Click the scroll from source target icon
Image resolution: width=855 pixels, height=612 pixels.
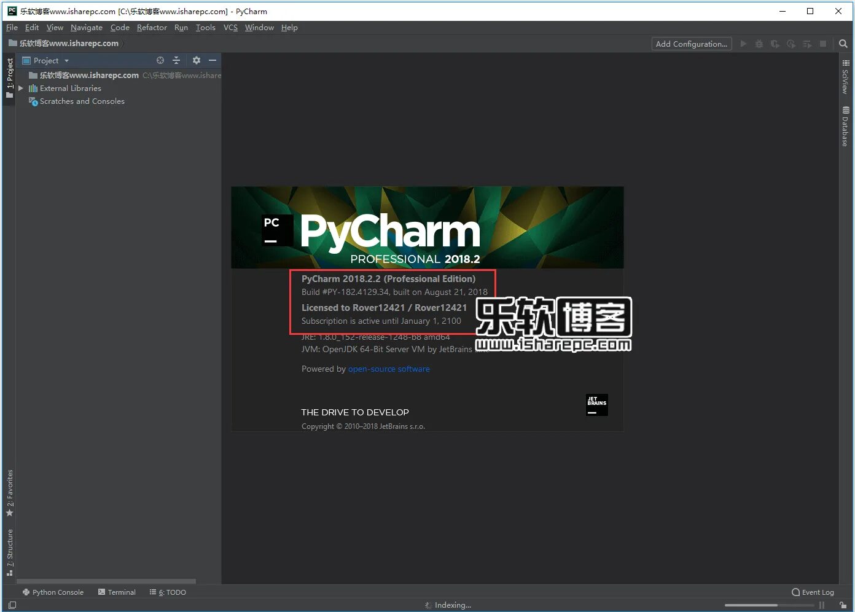click(x=160, y=60)
